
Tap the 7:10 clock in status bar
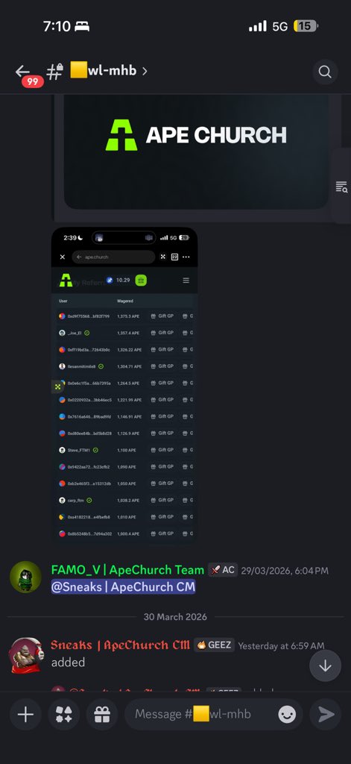[57, 26]
